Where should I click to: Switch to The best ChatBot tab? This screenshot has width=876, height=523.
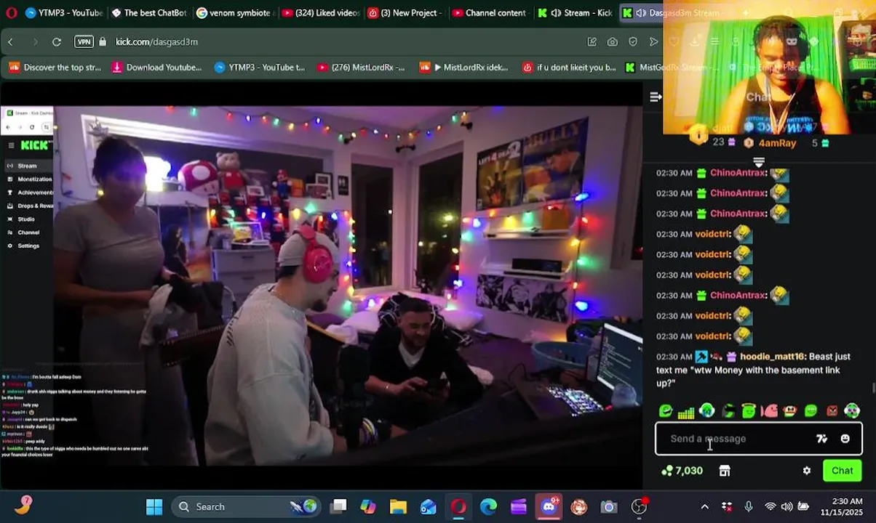click(x=148, y=13)
